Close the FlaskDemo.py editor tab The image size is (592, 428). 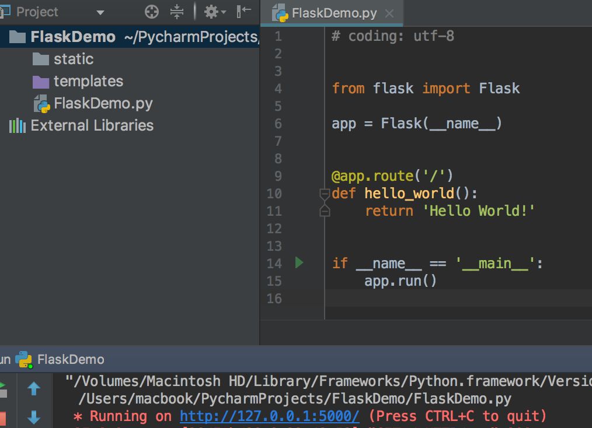[389, 13]
